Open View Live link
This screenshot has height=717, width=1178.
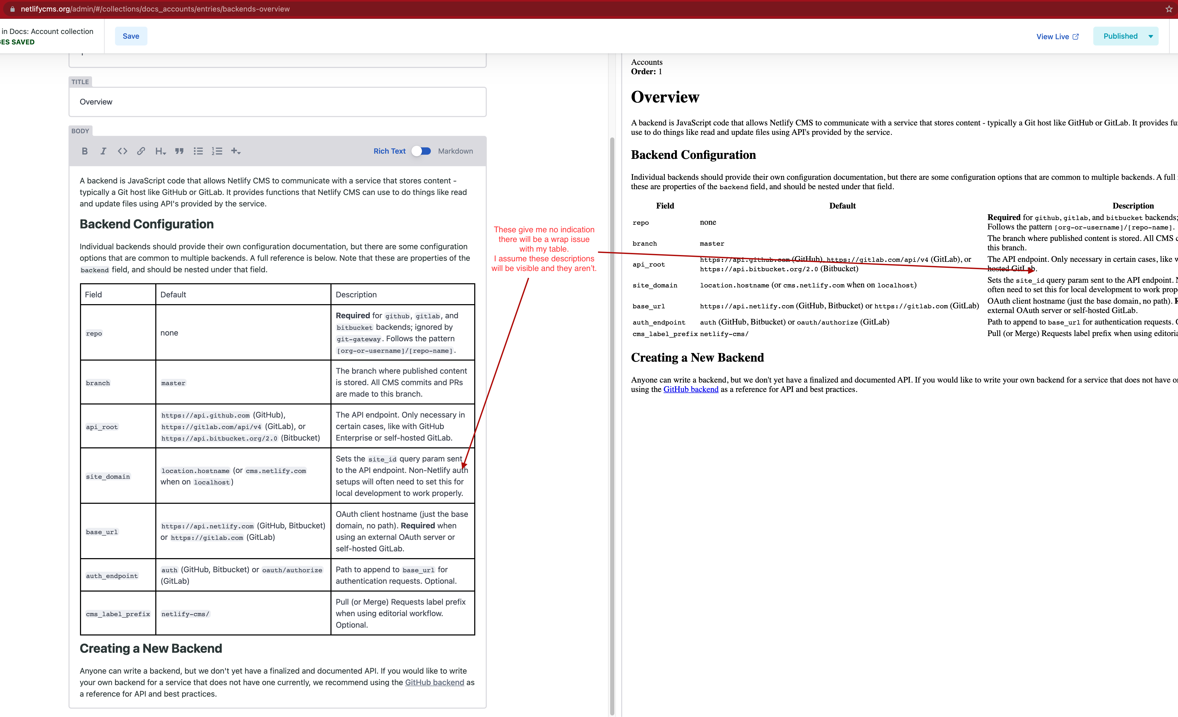pos(1057,37)
